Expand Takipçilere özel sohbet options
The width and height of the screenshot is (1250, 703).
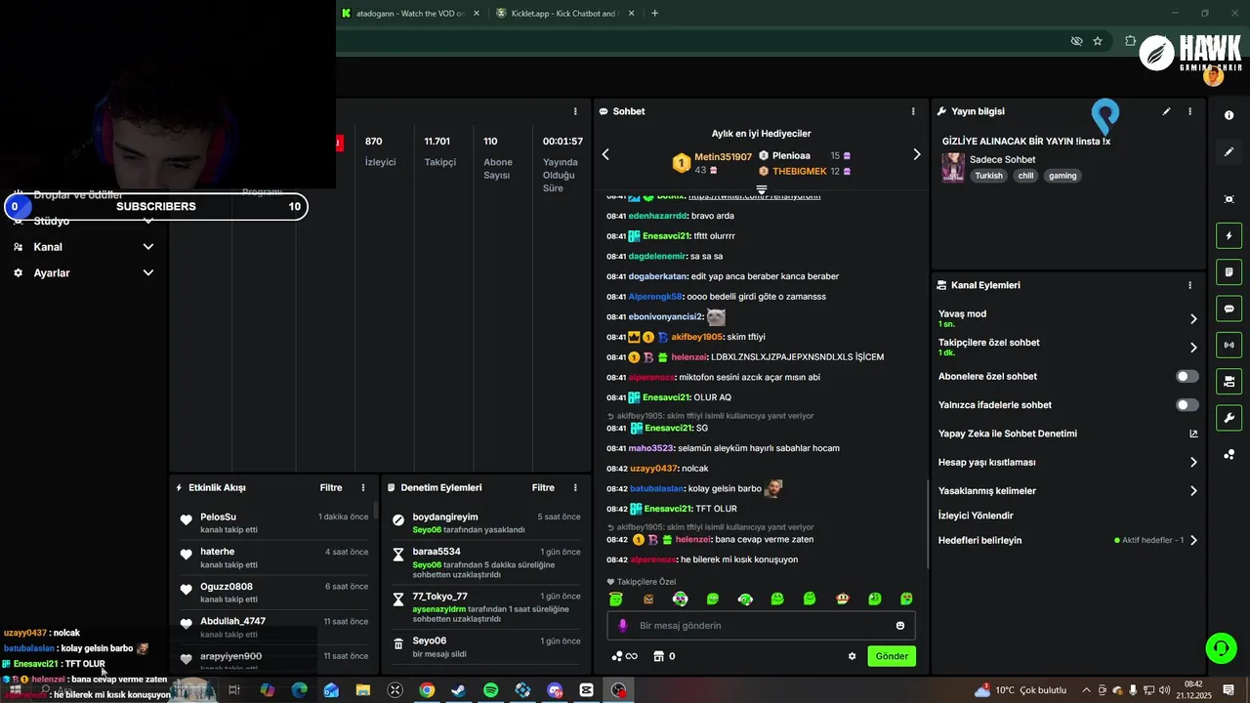[1193, 347]
